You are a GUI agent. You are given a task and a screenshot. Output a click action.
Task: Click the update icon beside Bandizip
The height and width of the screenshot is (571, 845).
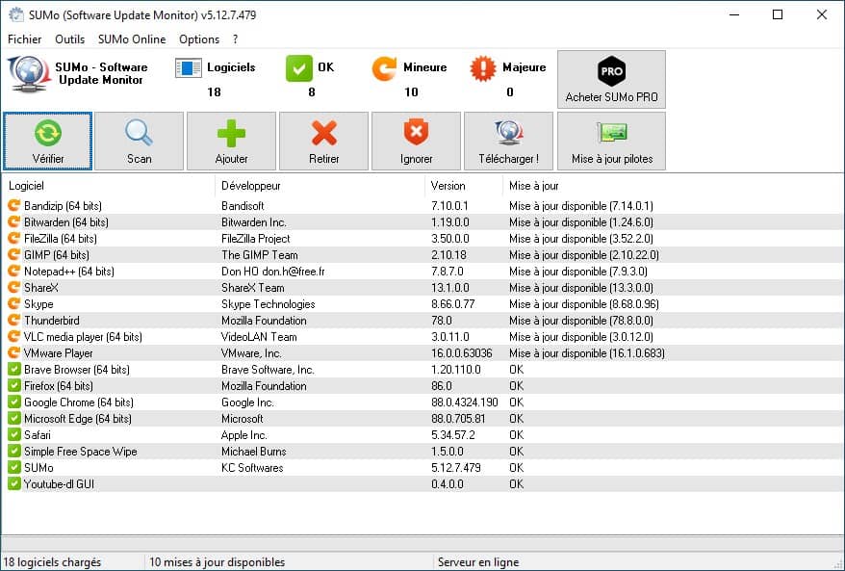pyautogui.click(x=14, y=205)
